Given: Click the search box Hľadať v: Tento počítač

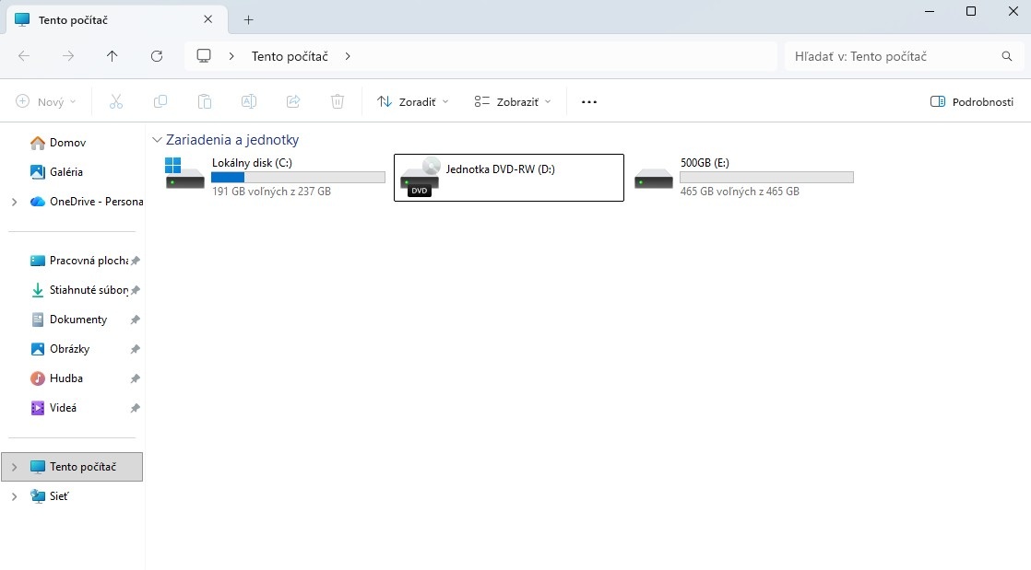Looking at the screenshot, I should 890,56.
